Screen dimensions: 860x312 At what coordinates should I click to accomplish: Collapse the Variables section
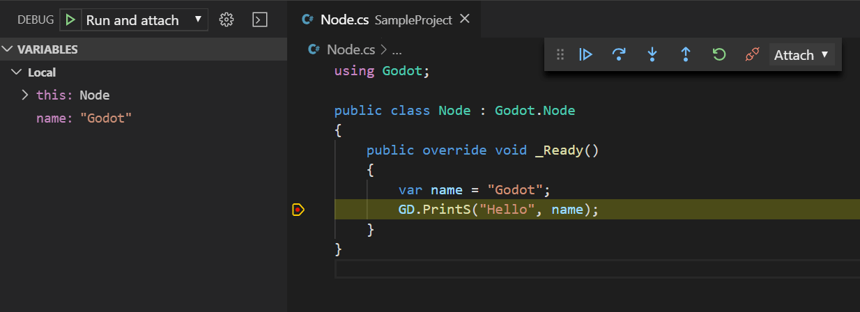(x=8, y=49)
